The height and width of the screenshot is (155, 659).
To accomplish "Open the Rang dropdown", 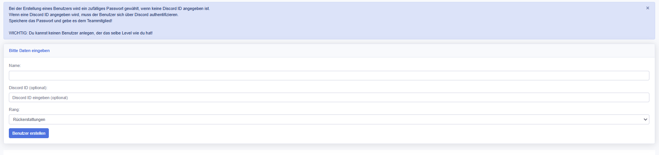I will tap(329, 119).
